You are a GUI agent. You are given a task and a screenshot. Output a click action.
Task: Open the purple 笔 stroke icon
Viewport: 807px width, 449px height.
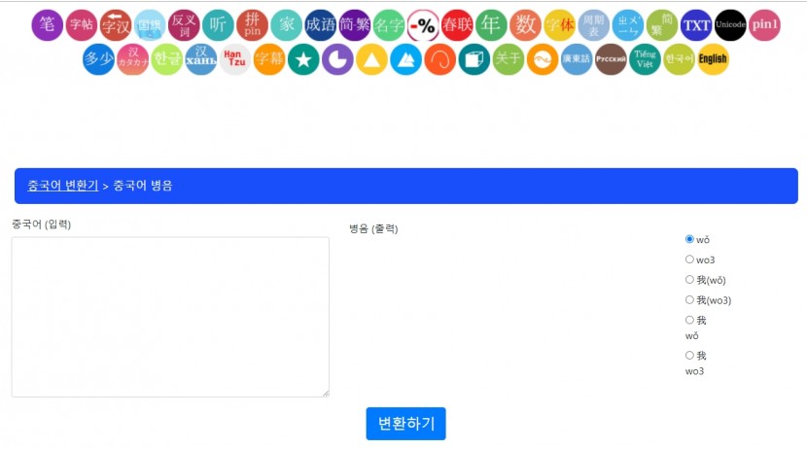[x=48, y=25]
